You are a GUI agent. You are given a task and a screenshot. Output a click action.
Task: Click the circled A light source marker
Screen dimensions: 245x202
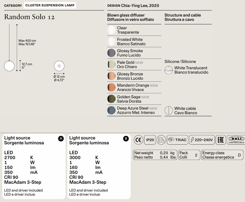point(61,139)
